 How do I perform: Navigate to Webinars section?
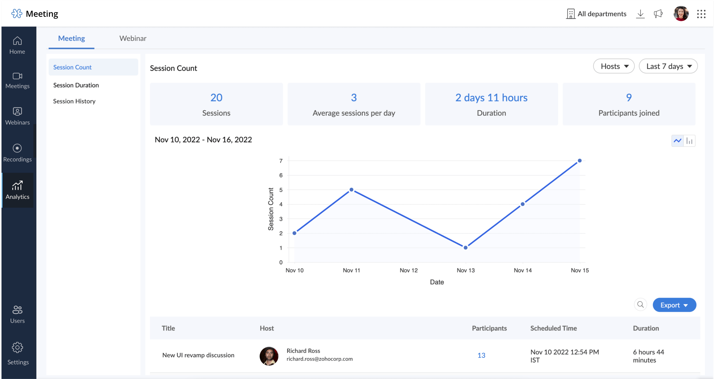(x=18, y=116)
